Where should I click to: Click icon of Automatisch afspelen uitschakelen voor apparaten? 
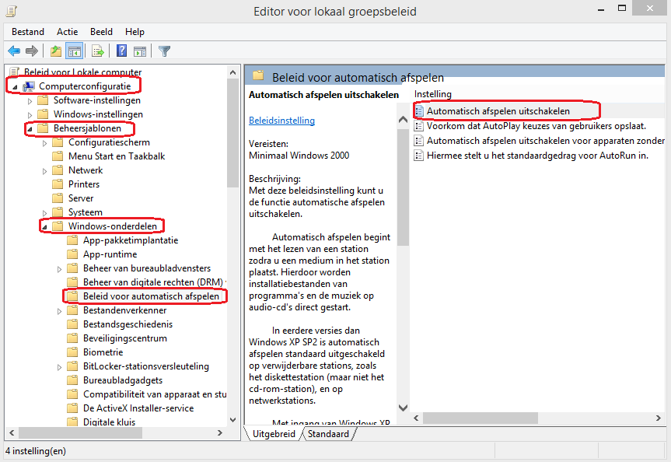click(x=419, y=141)
